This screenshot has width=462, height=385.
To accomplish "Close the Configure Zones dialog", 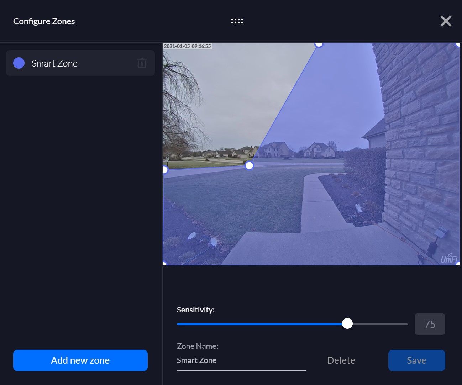I will click(446, 21).
